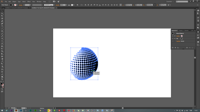
Task: Select the Selection tool in toolbar
Action: pos(2,11)
